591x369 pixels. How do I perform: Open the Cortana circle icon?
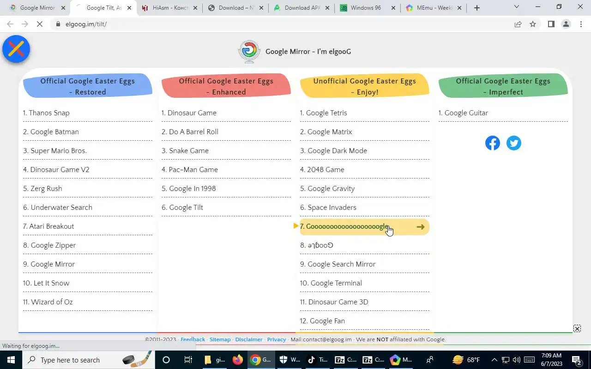166,360
